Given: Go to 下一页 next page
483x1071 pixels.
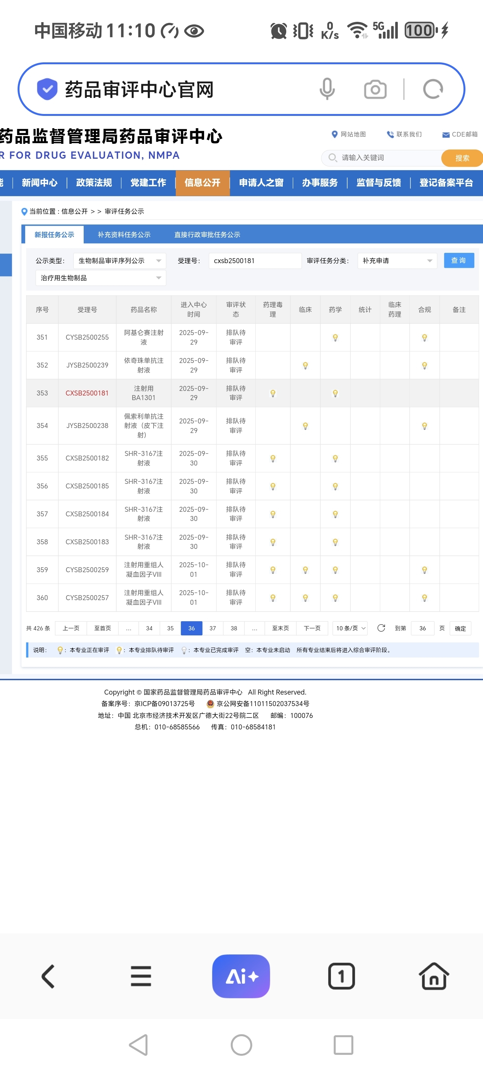Looking at the screenshot, I should pos(312,628).
